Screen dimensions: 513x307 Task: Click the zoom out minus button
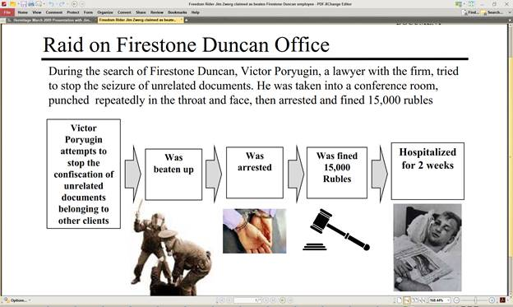456,300
